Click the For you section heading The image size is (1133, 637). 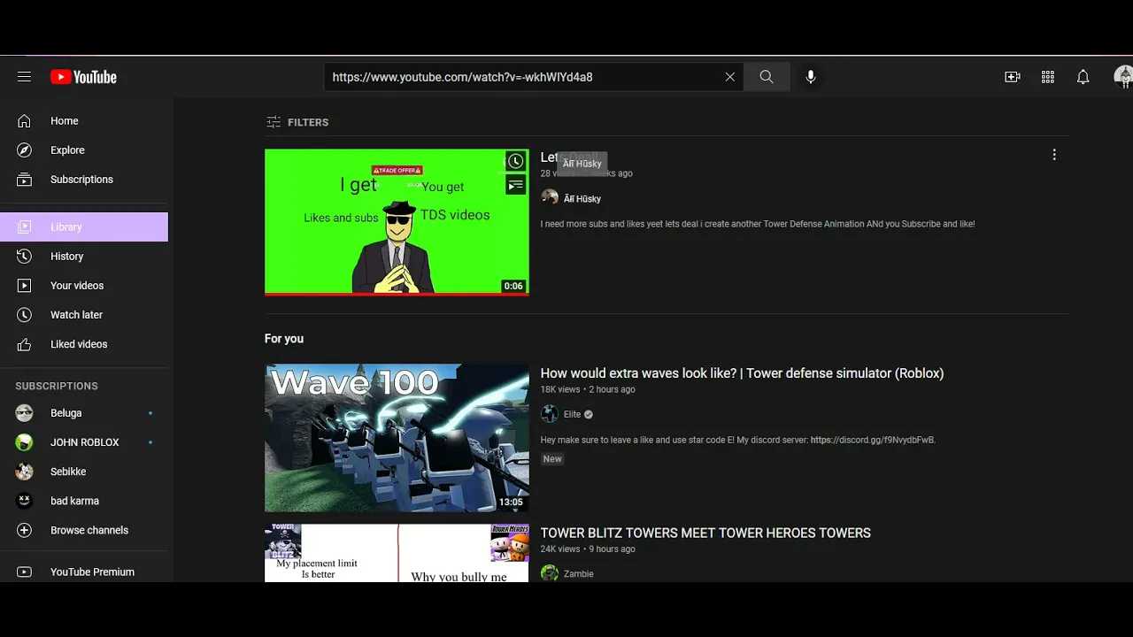tap(284, 339)
